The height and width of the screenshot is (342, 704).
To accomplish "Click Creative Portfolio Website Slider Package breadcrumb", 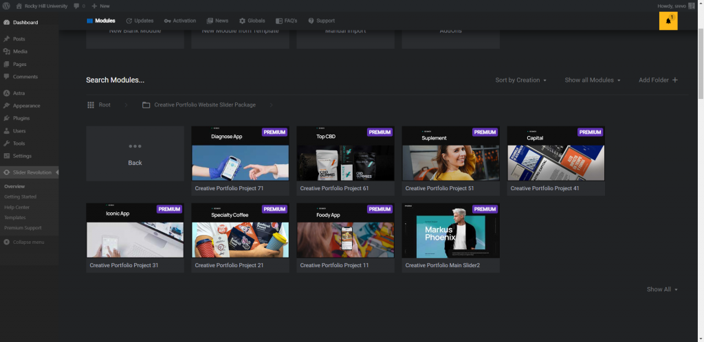I will click(x=199, y=105).
